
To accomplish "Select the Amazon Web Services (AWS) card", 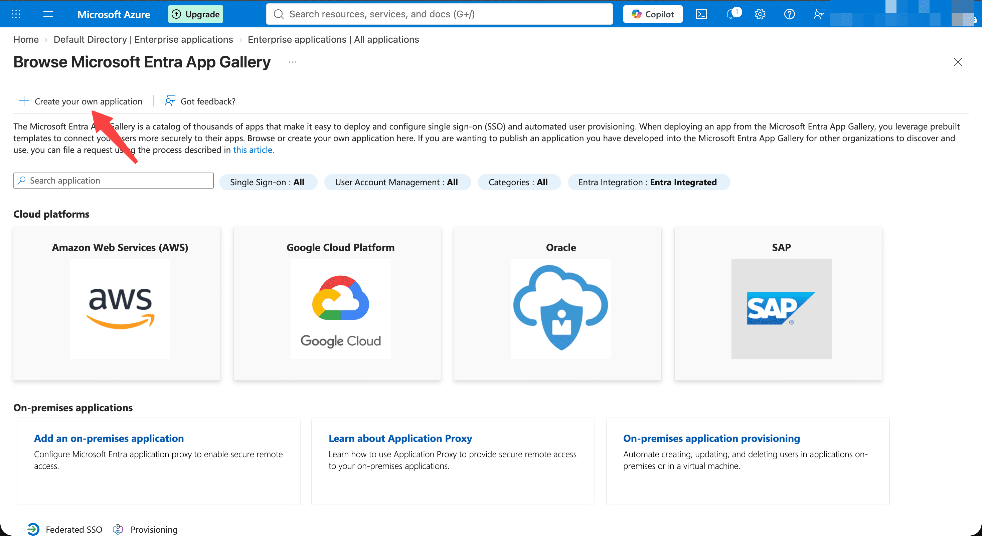I will 117,304.
